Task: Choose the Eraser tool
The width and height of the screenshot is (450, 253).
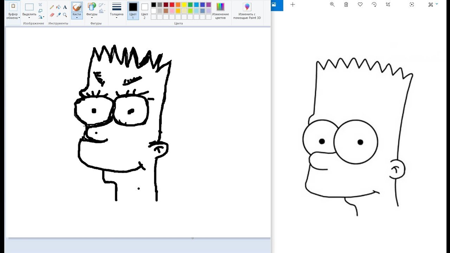Action: tap(52, 15)
